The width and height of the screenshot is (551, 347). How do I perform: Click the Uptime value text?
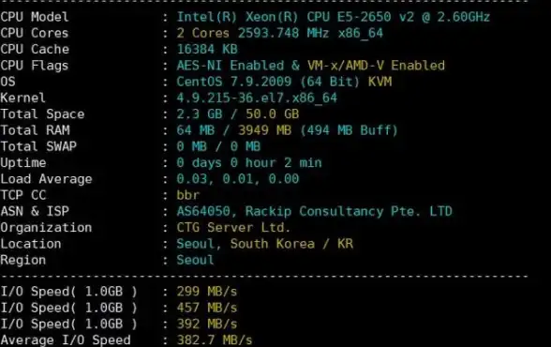click(x=249, y=163)
